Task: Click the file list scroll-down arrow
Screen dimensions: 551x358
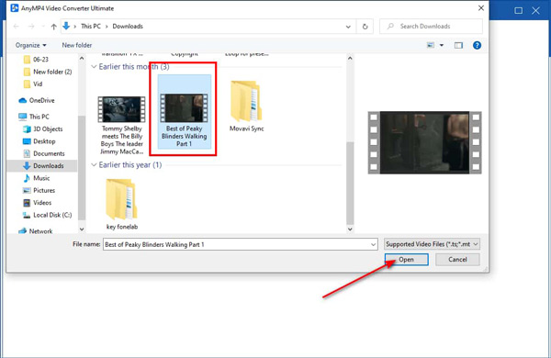Action: coord(350,229)
